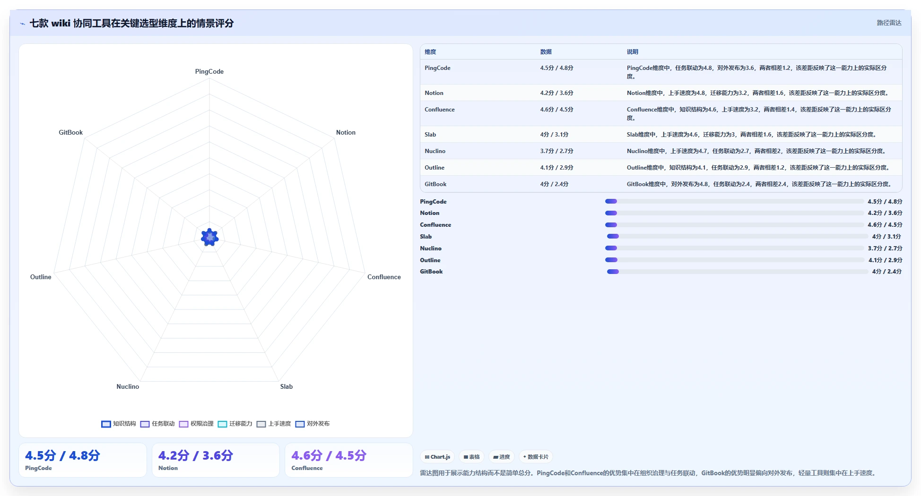Click the Slab progress bar
The image size is (921, 496).
[x=738, y=236]
